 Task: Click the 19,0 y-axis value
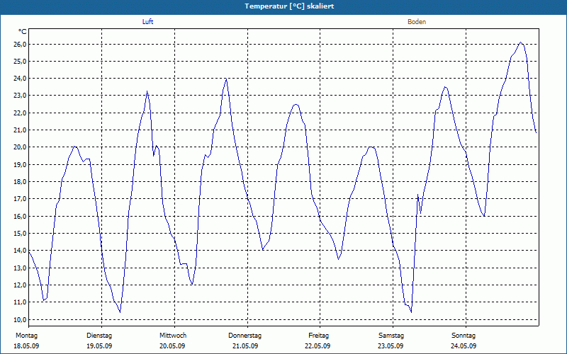click(20, 165)
